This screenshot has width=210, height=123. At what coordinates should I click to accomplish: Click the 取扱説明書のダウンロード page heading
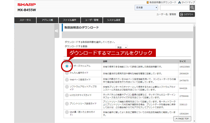(82, 27)
